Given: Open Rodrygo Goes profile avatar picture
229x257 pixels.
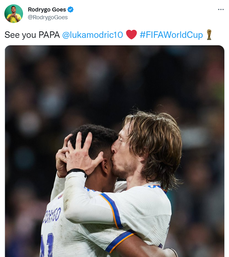Looking at the screenshot, I should (x=14, y=14).
